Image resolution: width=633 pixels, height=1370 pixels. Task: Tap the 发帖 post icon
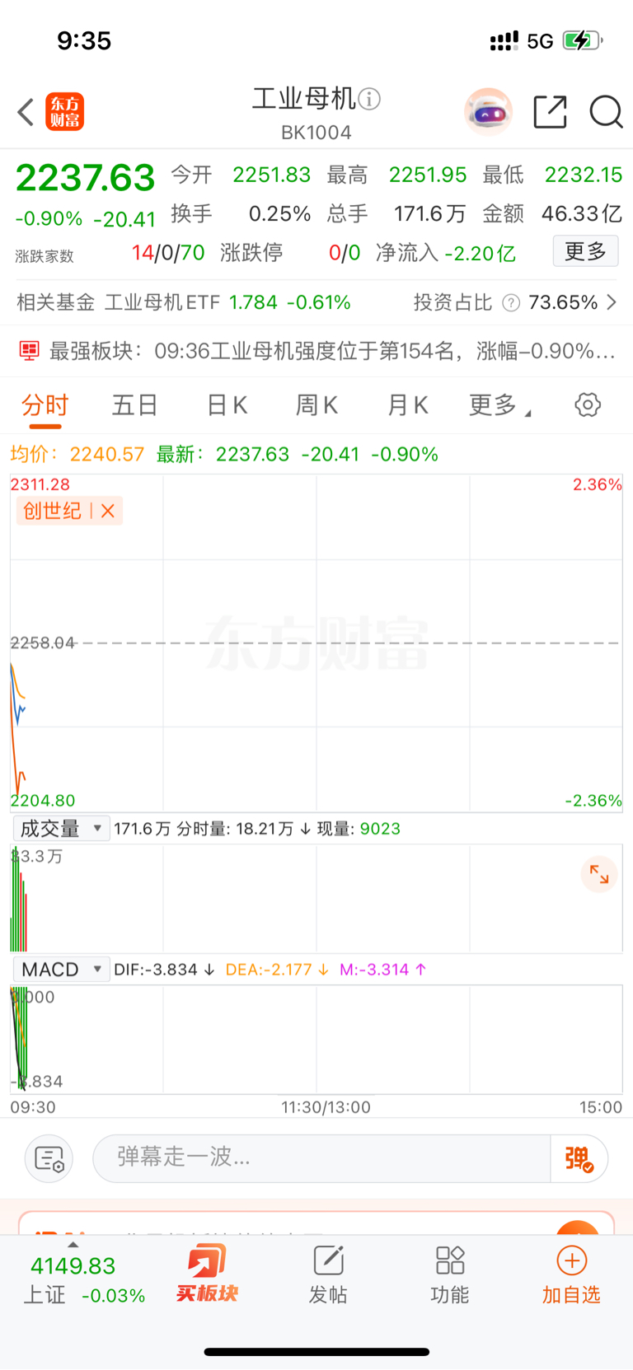(x=328, y=1274)
